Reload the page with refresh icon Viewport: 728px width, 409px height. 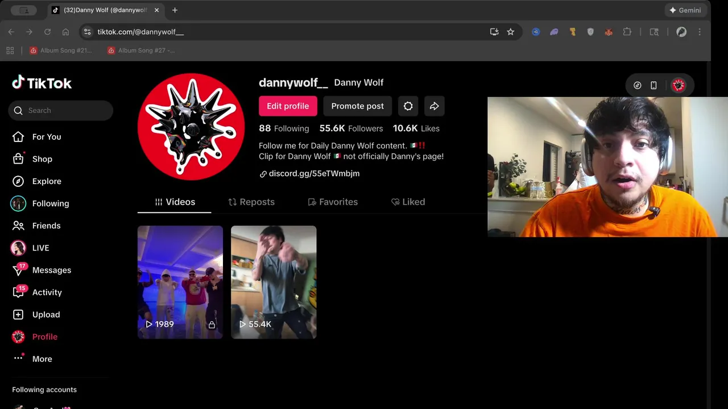[47, 32]
